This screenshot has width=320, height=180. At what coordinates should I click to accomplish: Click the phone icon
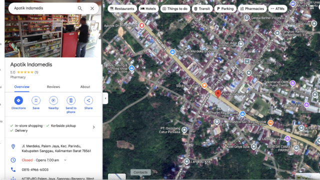click(x=13, y=169)
